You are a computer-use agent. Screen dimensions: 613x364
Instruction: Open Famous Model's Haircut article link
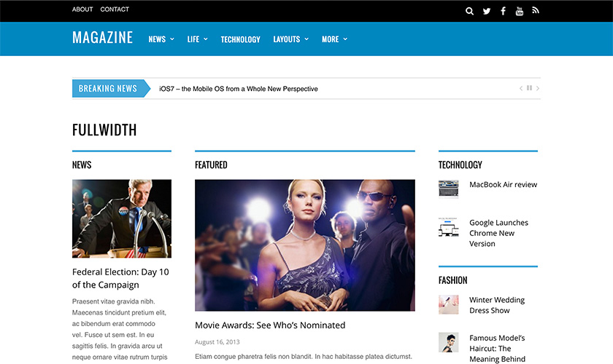497,349
